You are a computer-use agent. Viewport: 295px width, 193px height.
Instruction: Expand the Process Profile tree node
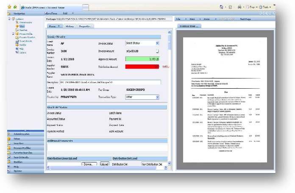coord(13,34)
